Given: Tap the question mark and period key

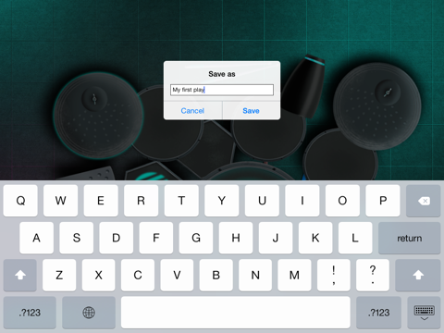Looking at the screenshot, I should click(373, 275).
